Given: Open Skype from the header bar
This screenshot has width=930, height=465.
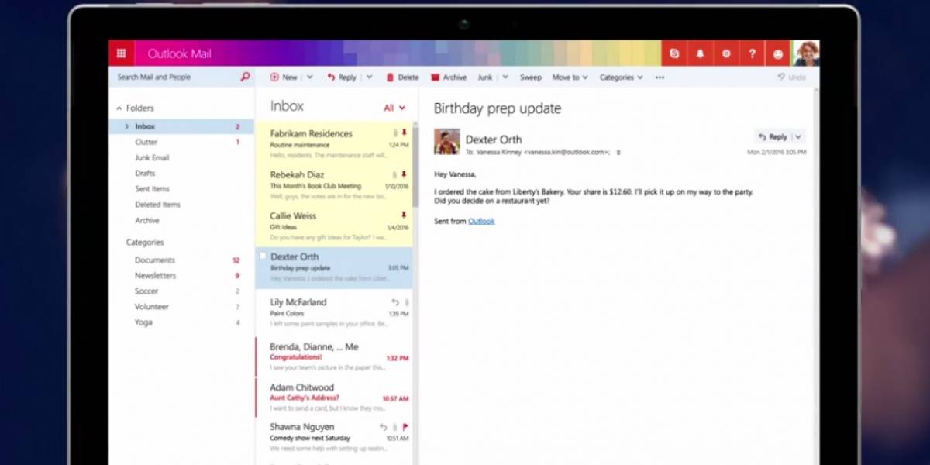Looking at the screenshot, I should coord(675,53).
